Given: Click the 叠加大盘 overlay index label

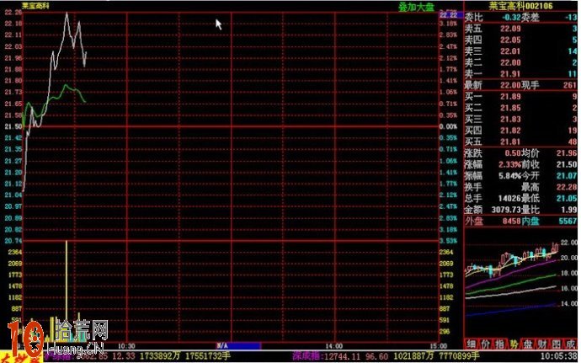Looking at the screenshot, I should pyautogui.click(x=416, y=7).
